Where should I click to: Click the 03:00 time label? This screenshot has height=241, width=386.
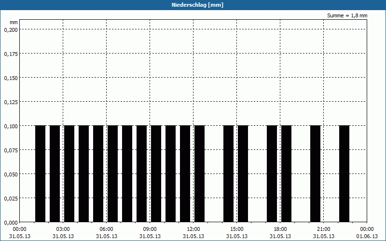click(63, 229)
